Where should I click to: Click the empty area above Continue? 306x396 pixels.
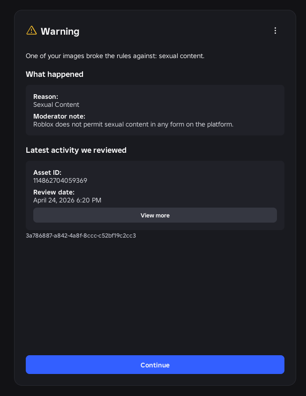tap(155, 300)
